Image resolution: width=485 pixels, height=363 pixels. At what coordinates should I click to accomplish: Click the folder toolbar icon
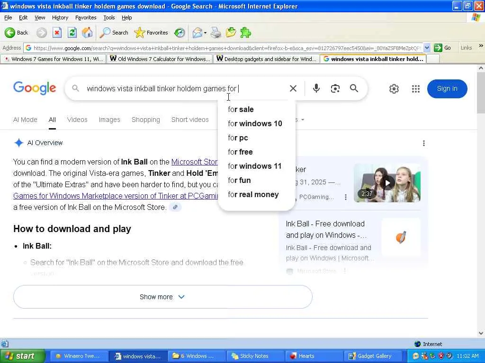[231, 33]
